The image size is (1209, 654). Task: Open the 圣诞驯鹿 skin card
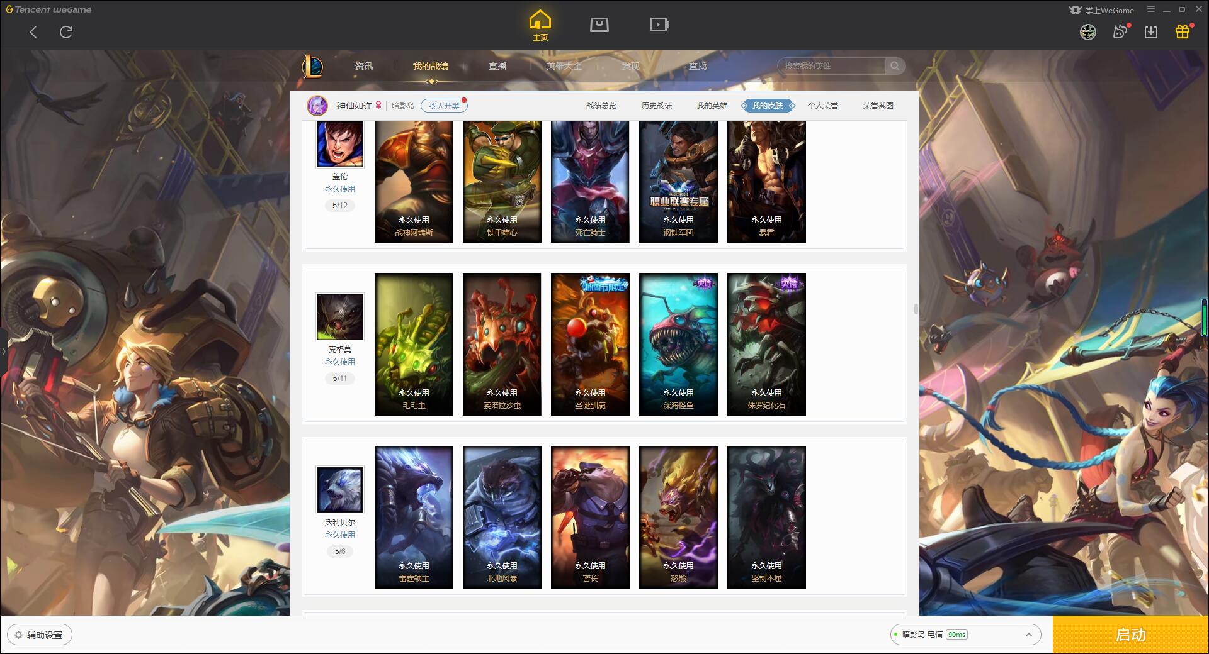(x=590, y=344)
